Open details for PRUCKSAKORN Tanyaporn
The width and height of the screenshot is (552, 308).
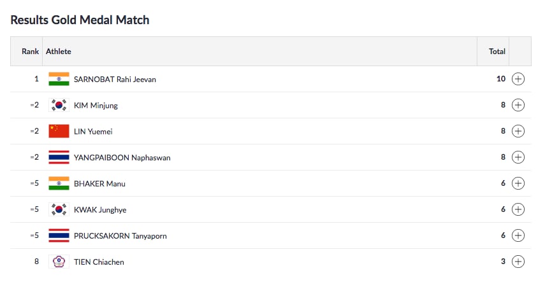(x=518, y=235)
